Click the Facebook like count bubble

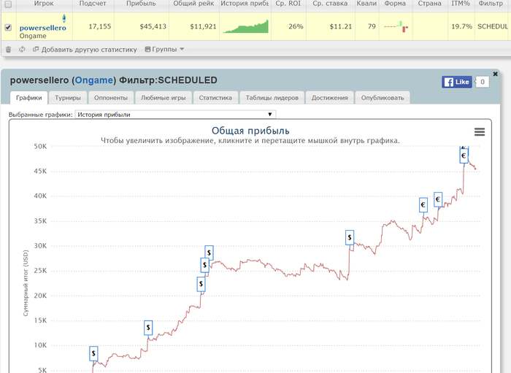pos(483,82)
